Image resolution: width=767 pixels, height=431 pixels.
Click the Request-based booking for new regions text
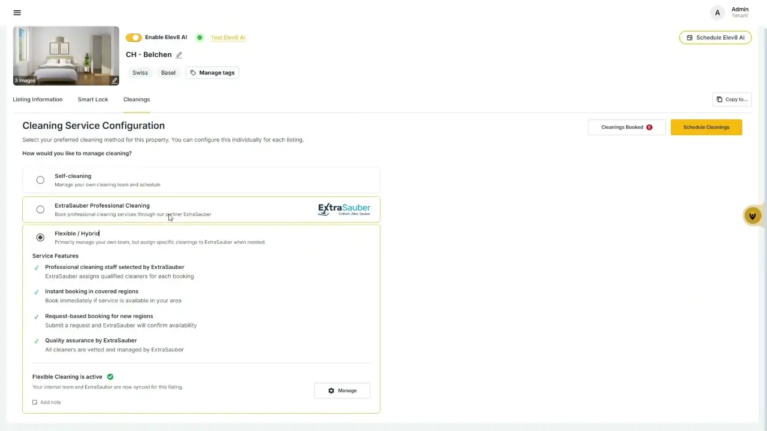tap(99, 316)
